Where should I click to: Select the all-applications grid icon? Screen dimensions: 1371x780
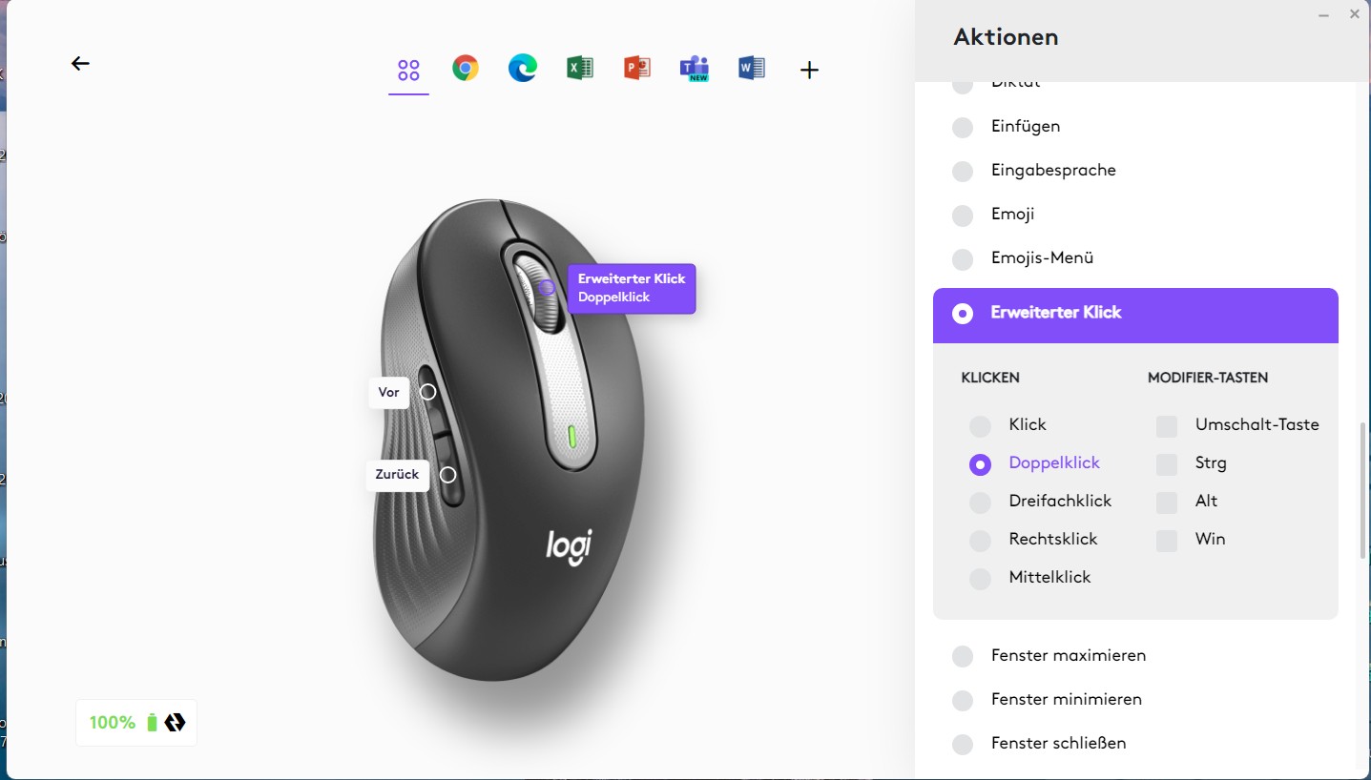point(408,70)
